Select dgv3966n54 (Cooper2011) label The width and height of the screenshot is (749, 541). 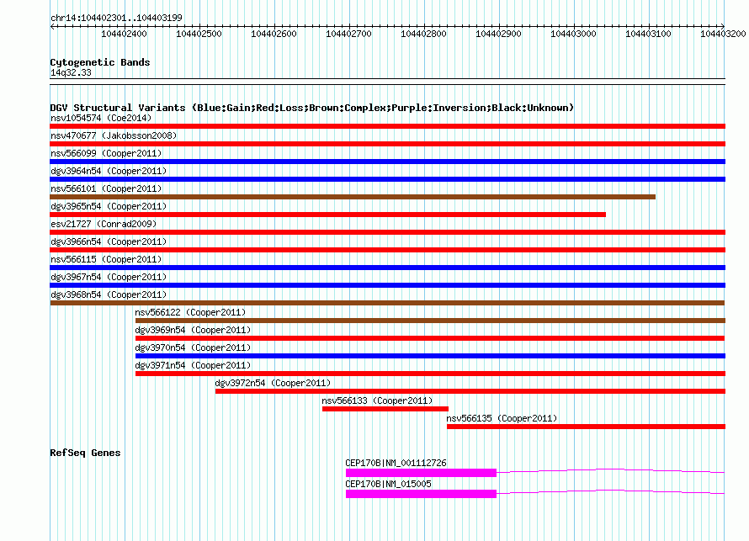coord(109,241)
